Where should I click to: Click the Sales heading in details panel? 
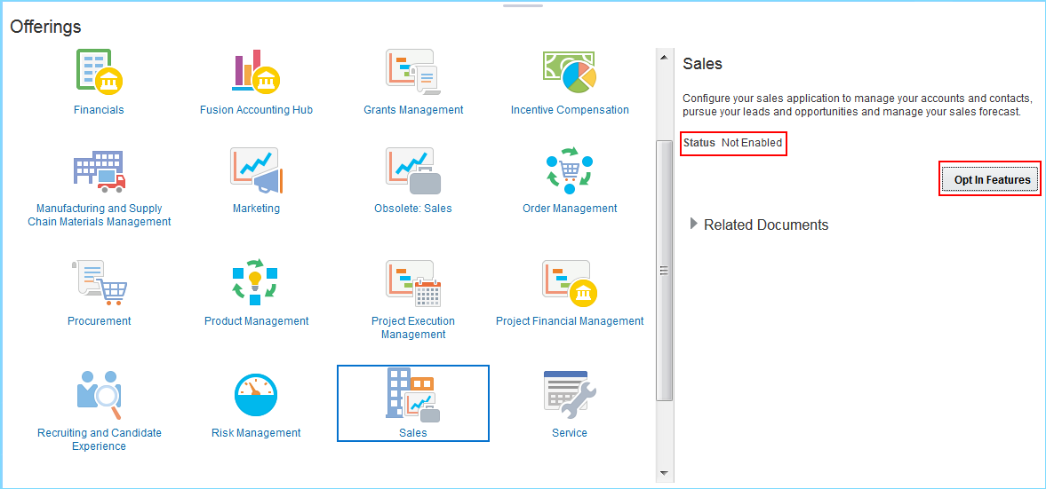[x=702, y=64]
